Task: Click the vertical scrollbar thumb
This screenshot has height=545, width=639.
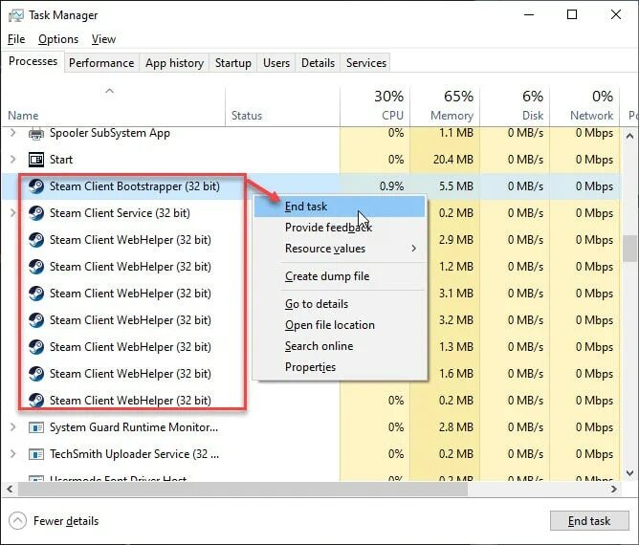Action: click(630, 249)
